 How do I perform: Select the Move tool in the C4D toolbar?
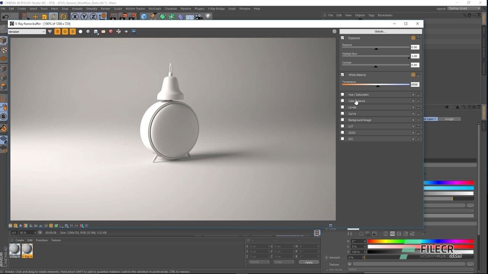coord(35,17)
